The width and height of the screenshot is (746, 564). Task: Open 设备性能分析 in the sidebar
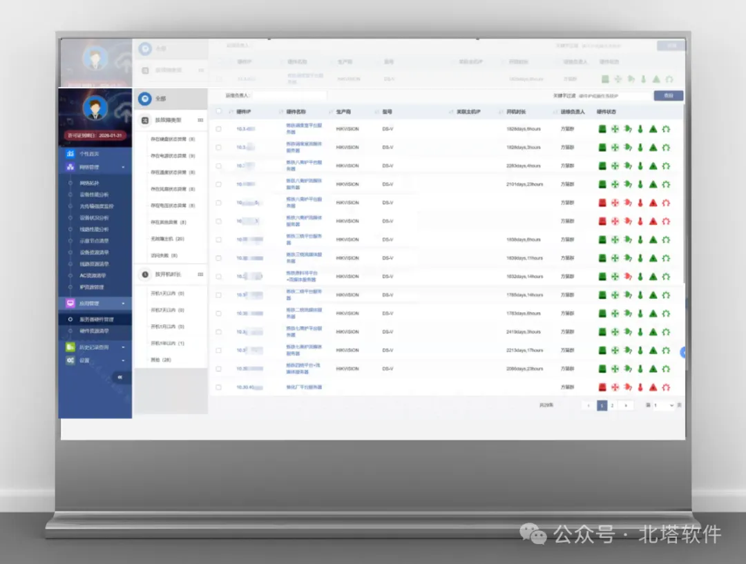click(x=94, y=195)
